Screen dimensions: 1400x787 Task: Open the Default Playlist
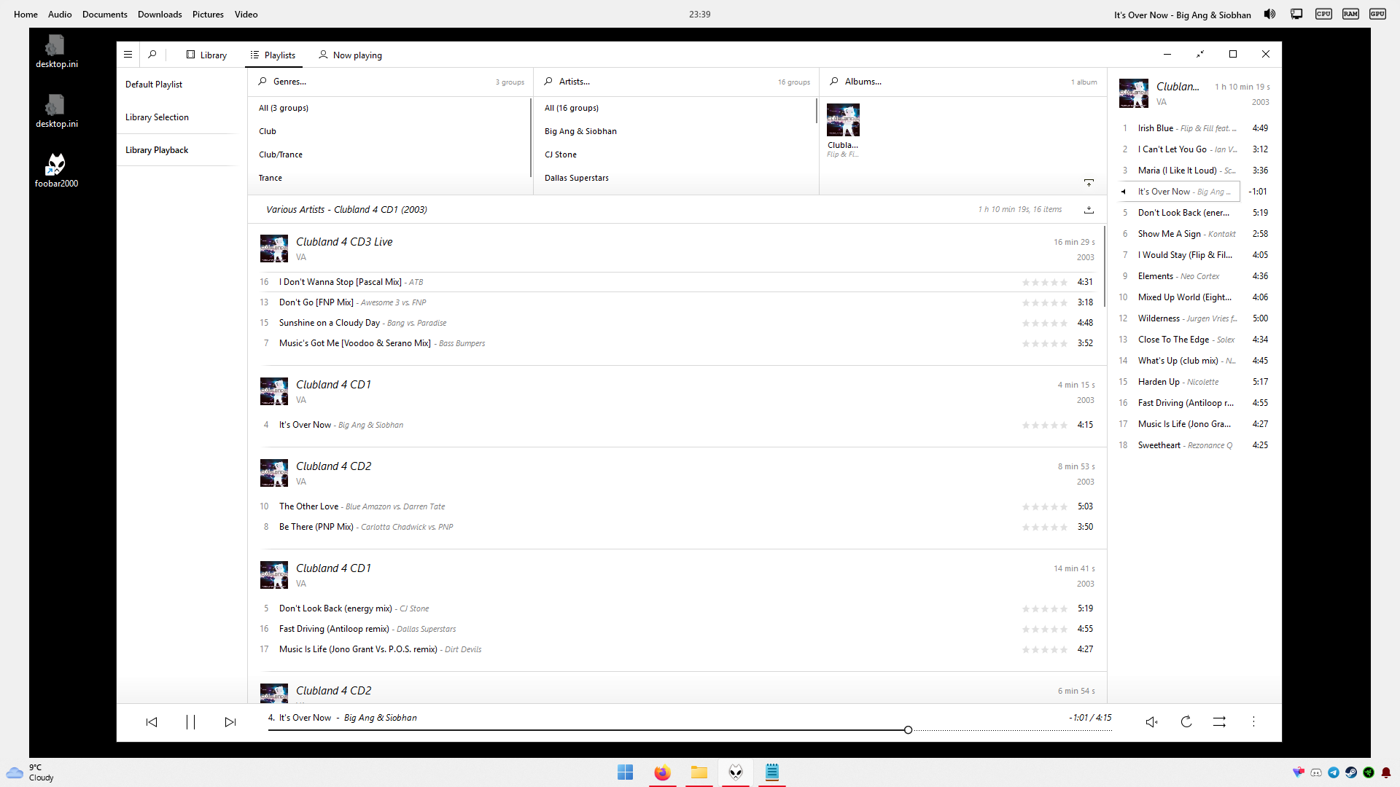click(x=154, y=85)
